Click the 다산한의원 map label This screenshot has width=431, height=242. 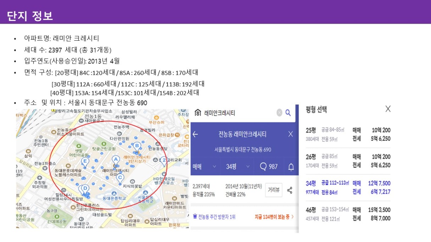coord(119,138)
